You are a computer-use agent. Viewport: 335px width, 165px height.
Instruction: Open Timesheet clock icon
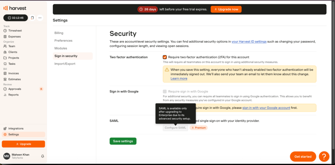[x=5, y=31]
